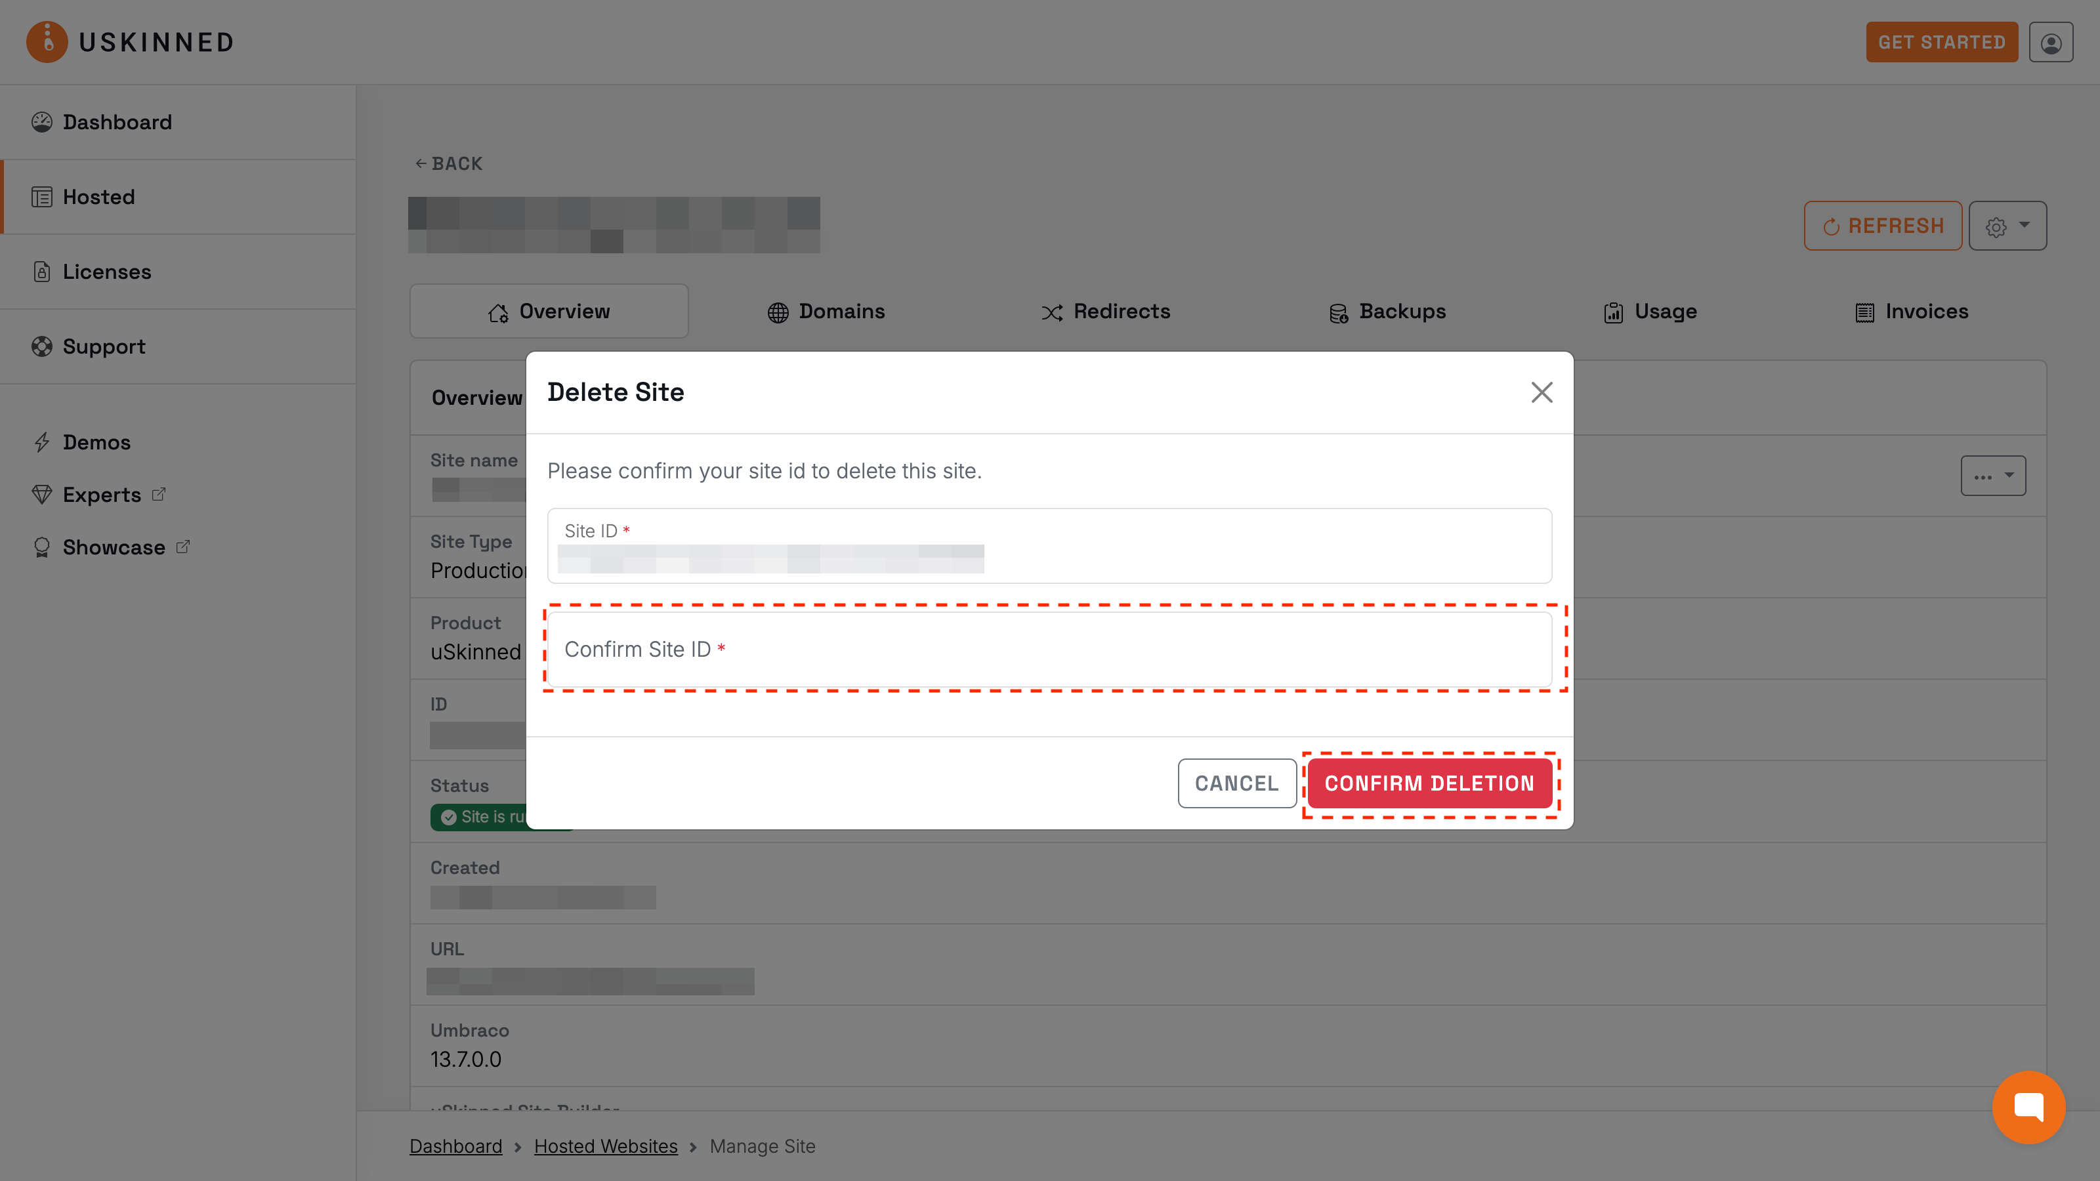The width and height of the screenshot is (2100, 1181).
Task: Click the REFRESH button
Action: click(x=1883, y=226)
